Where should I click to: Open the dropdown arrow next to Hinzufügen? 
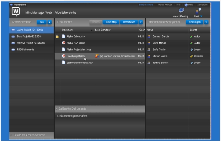(x=206, y=22)
